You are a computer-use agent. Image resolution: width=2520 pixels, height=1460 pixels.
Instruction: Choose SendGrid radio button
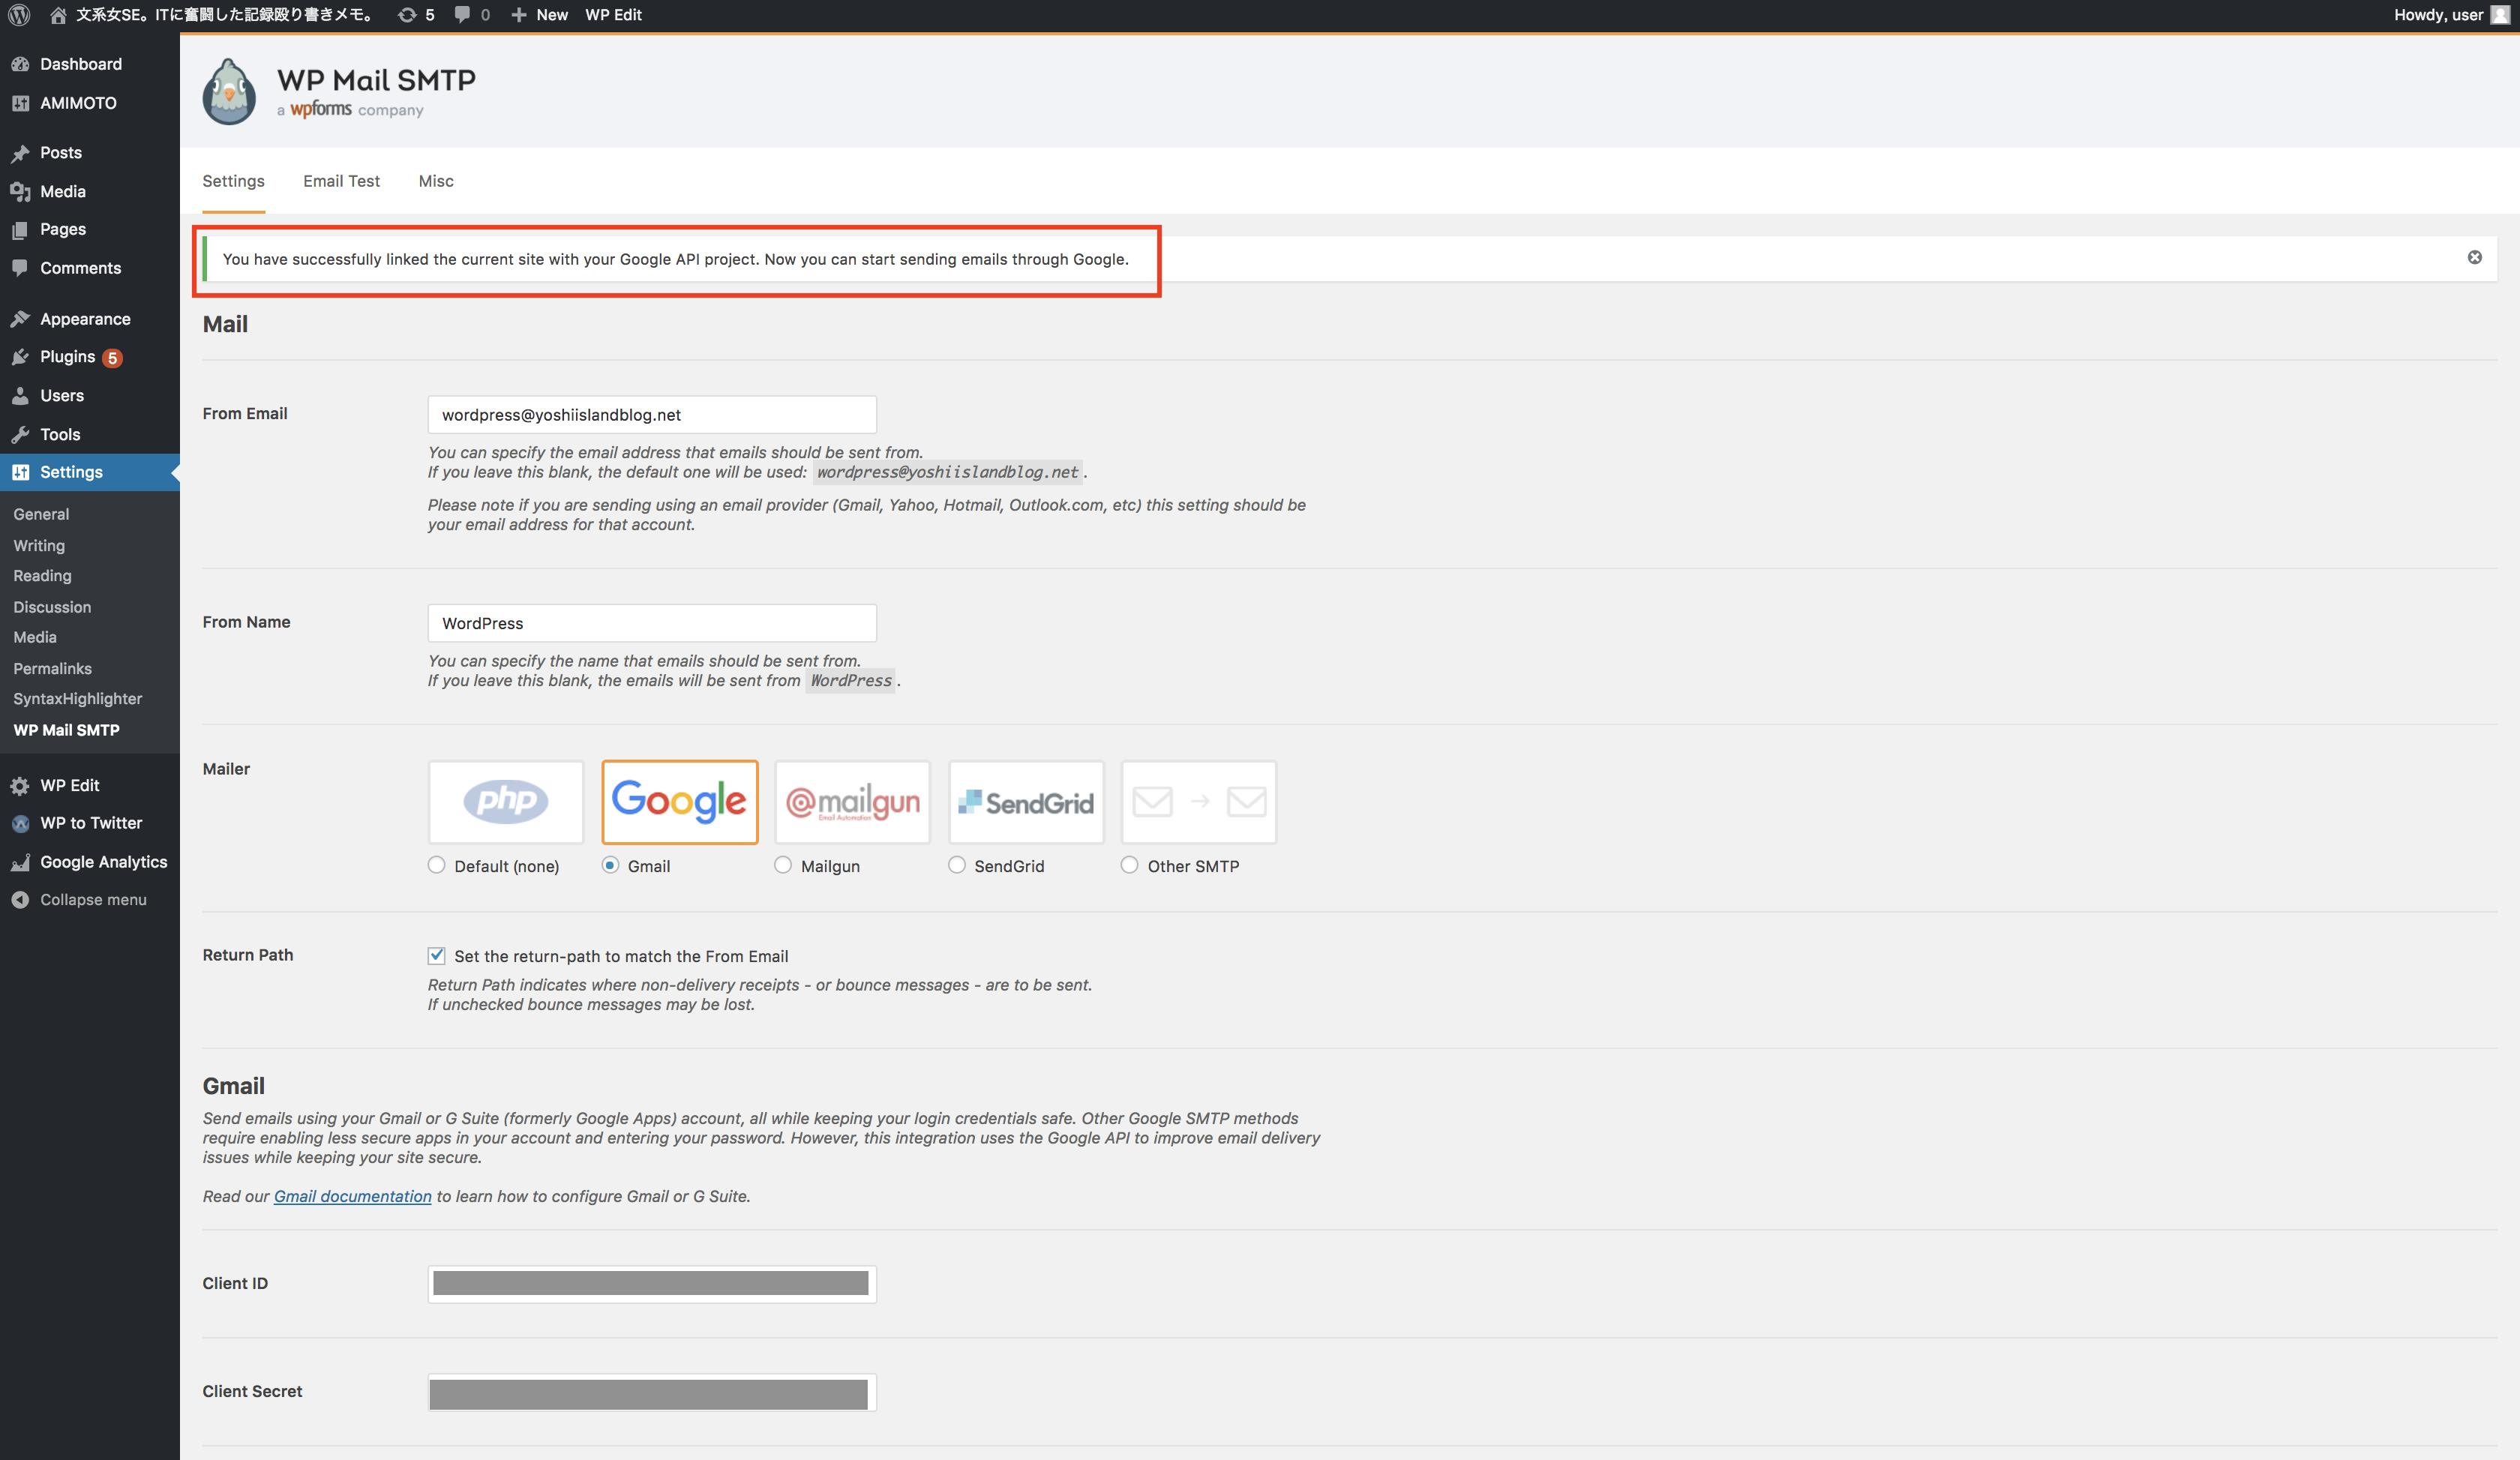[x=957, y=865]
